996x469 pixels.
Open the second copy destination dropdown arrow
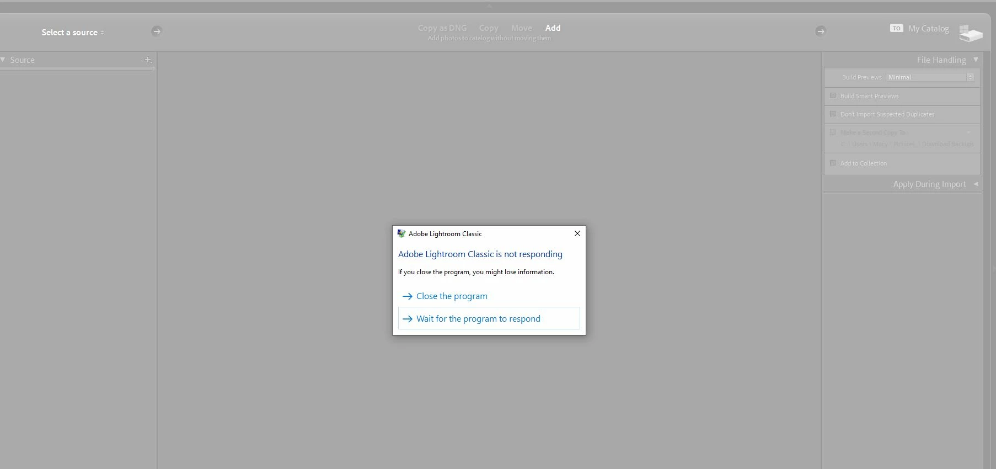pyautogui.click(x=969, y=132)
